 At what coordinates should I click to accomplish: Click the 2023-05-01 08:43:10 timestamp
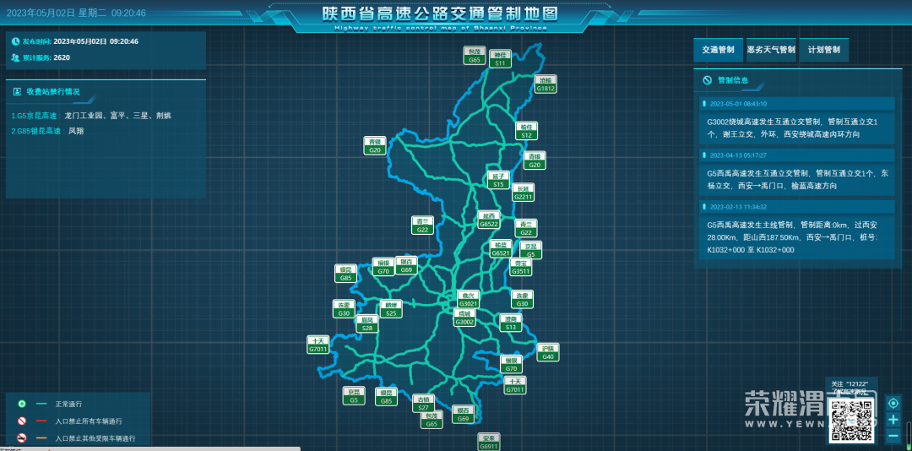738,104
